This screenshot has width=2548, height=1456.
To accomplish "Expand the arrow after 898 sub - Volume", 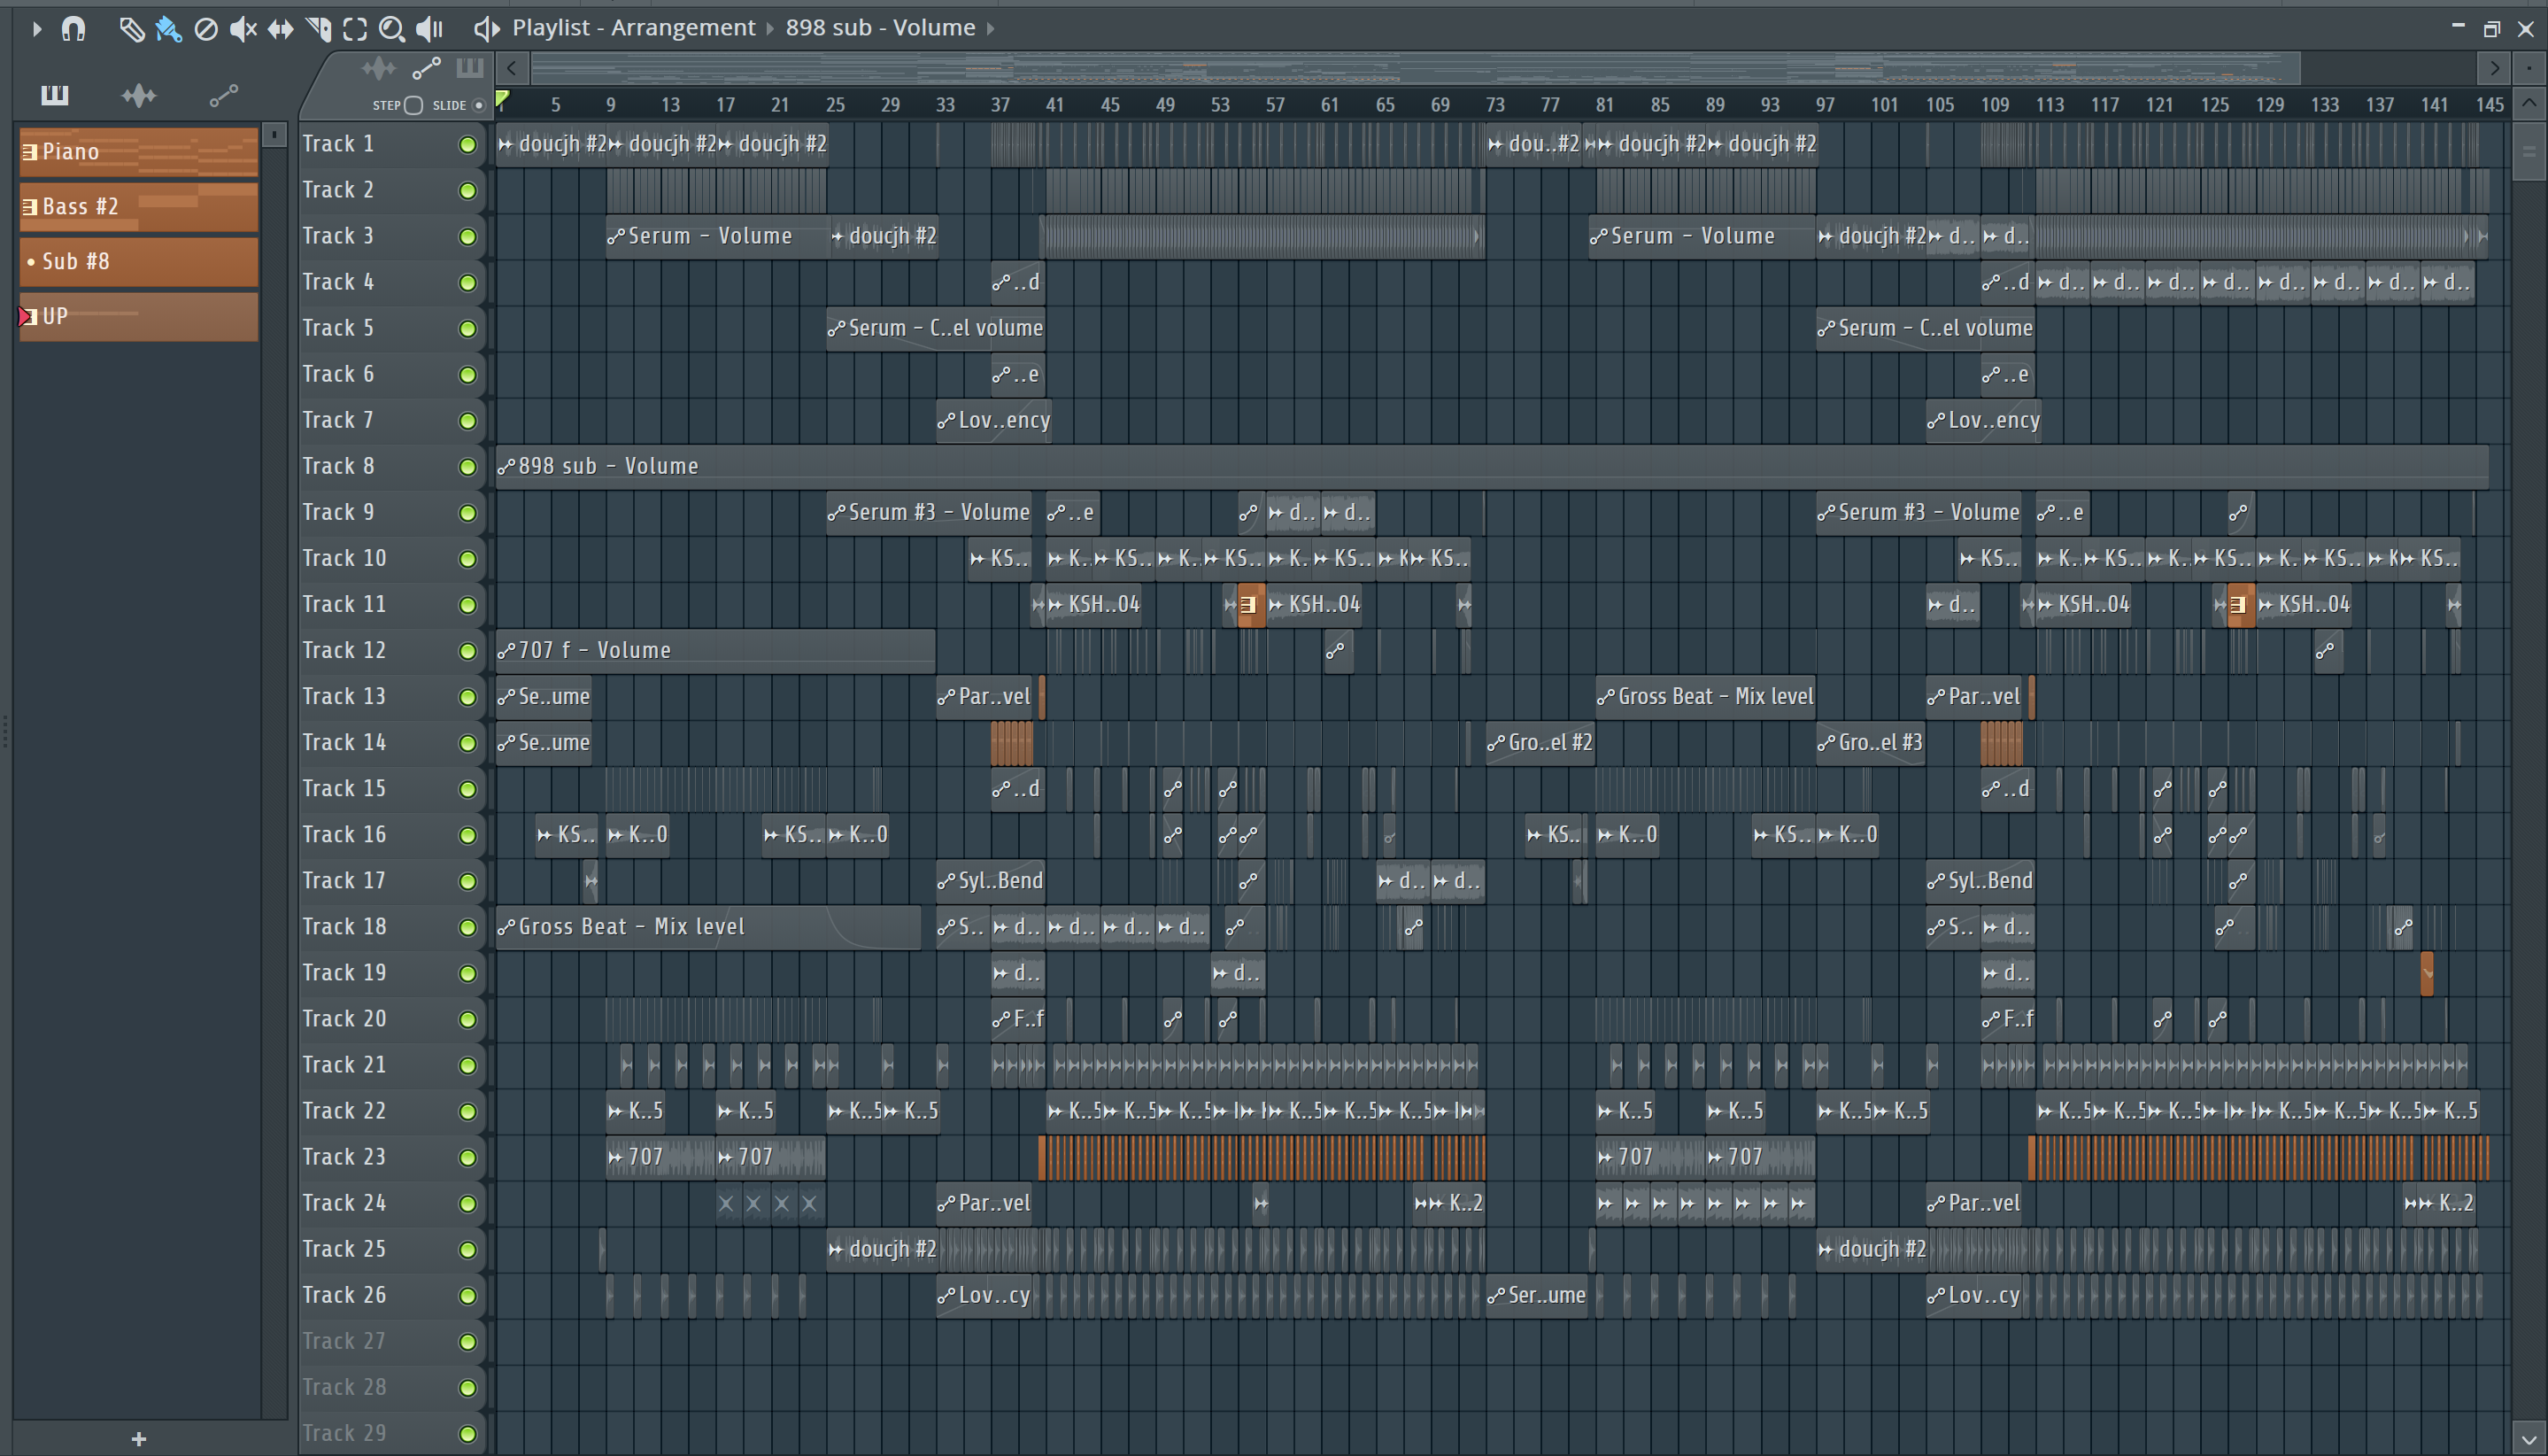I will coord(991,28).
